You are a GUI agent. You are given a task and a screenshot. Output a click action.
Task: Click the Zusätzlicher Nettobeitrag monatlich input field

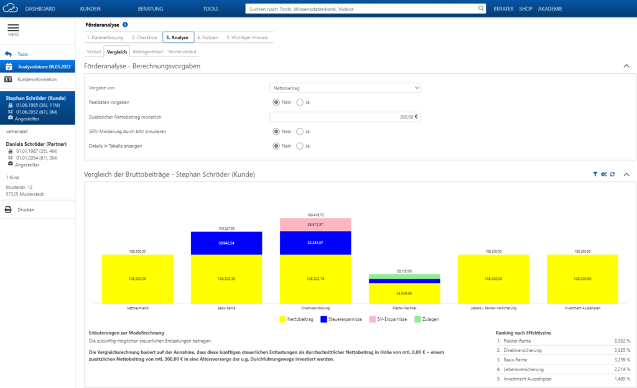(345, 117)
